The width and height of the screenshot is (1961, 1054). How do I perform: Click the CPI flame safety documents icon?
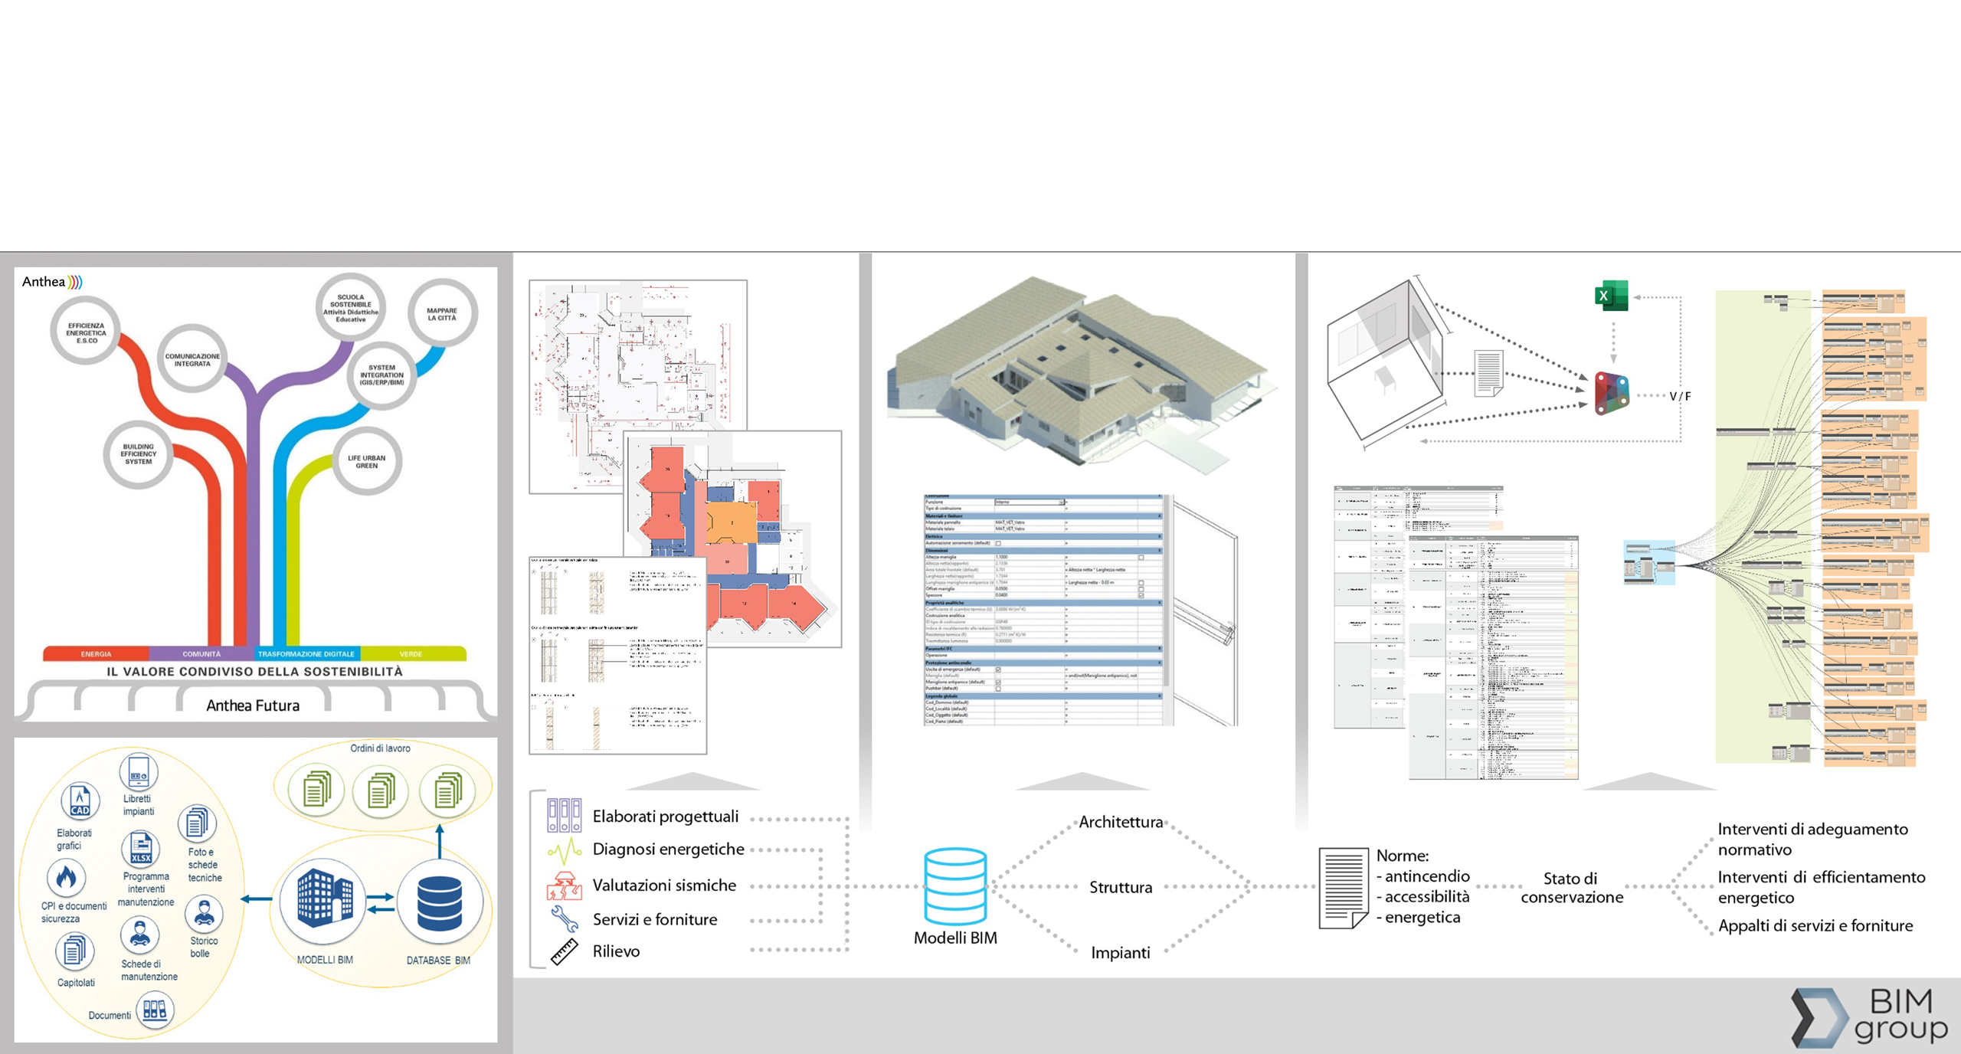pos(67,878)
